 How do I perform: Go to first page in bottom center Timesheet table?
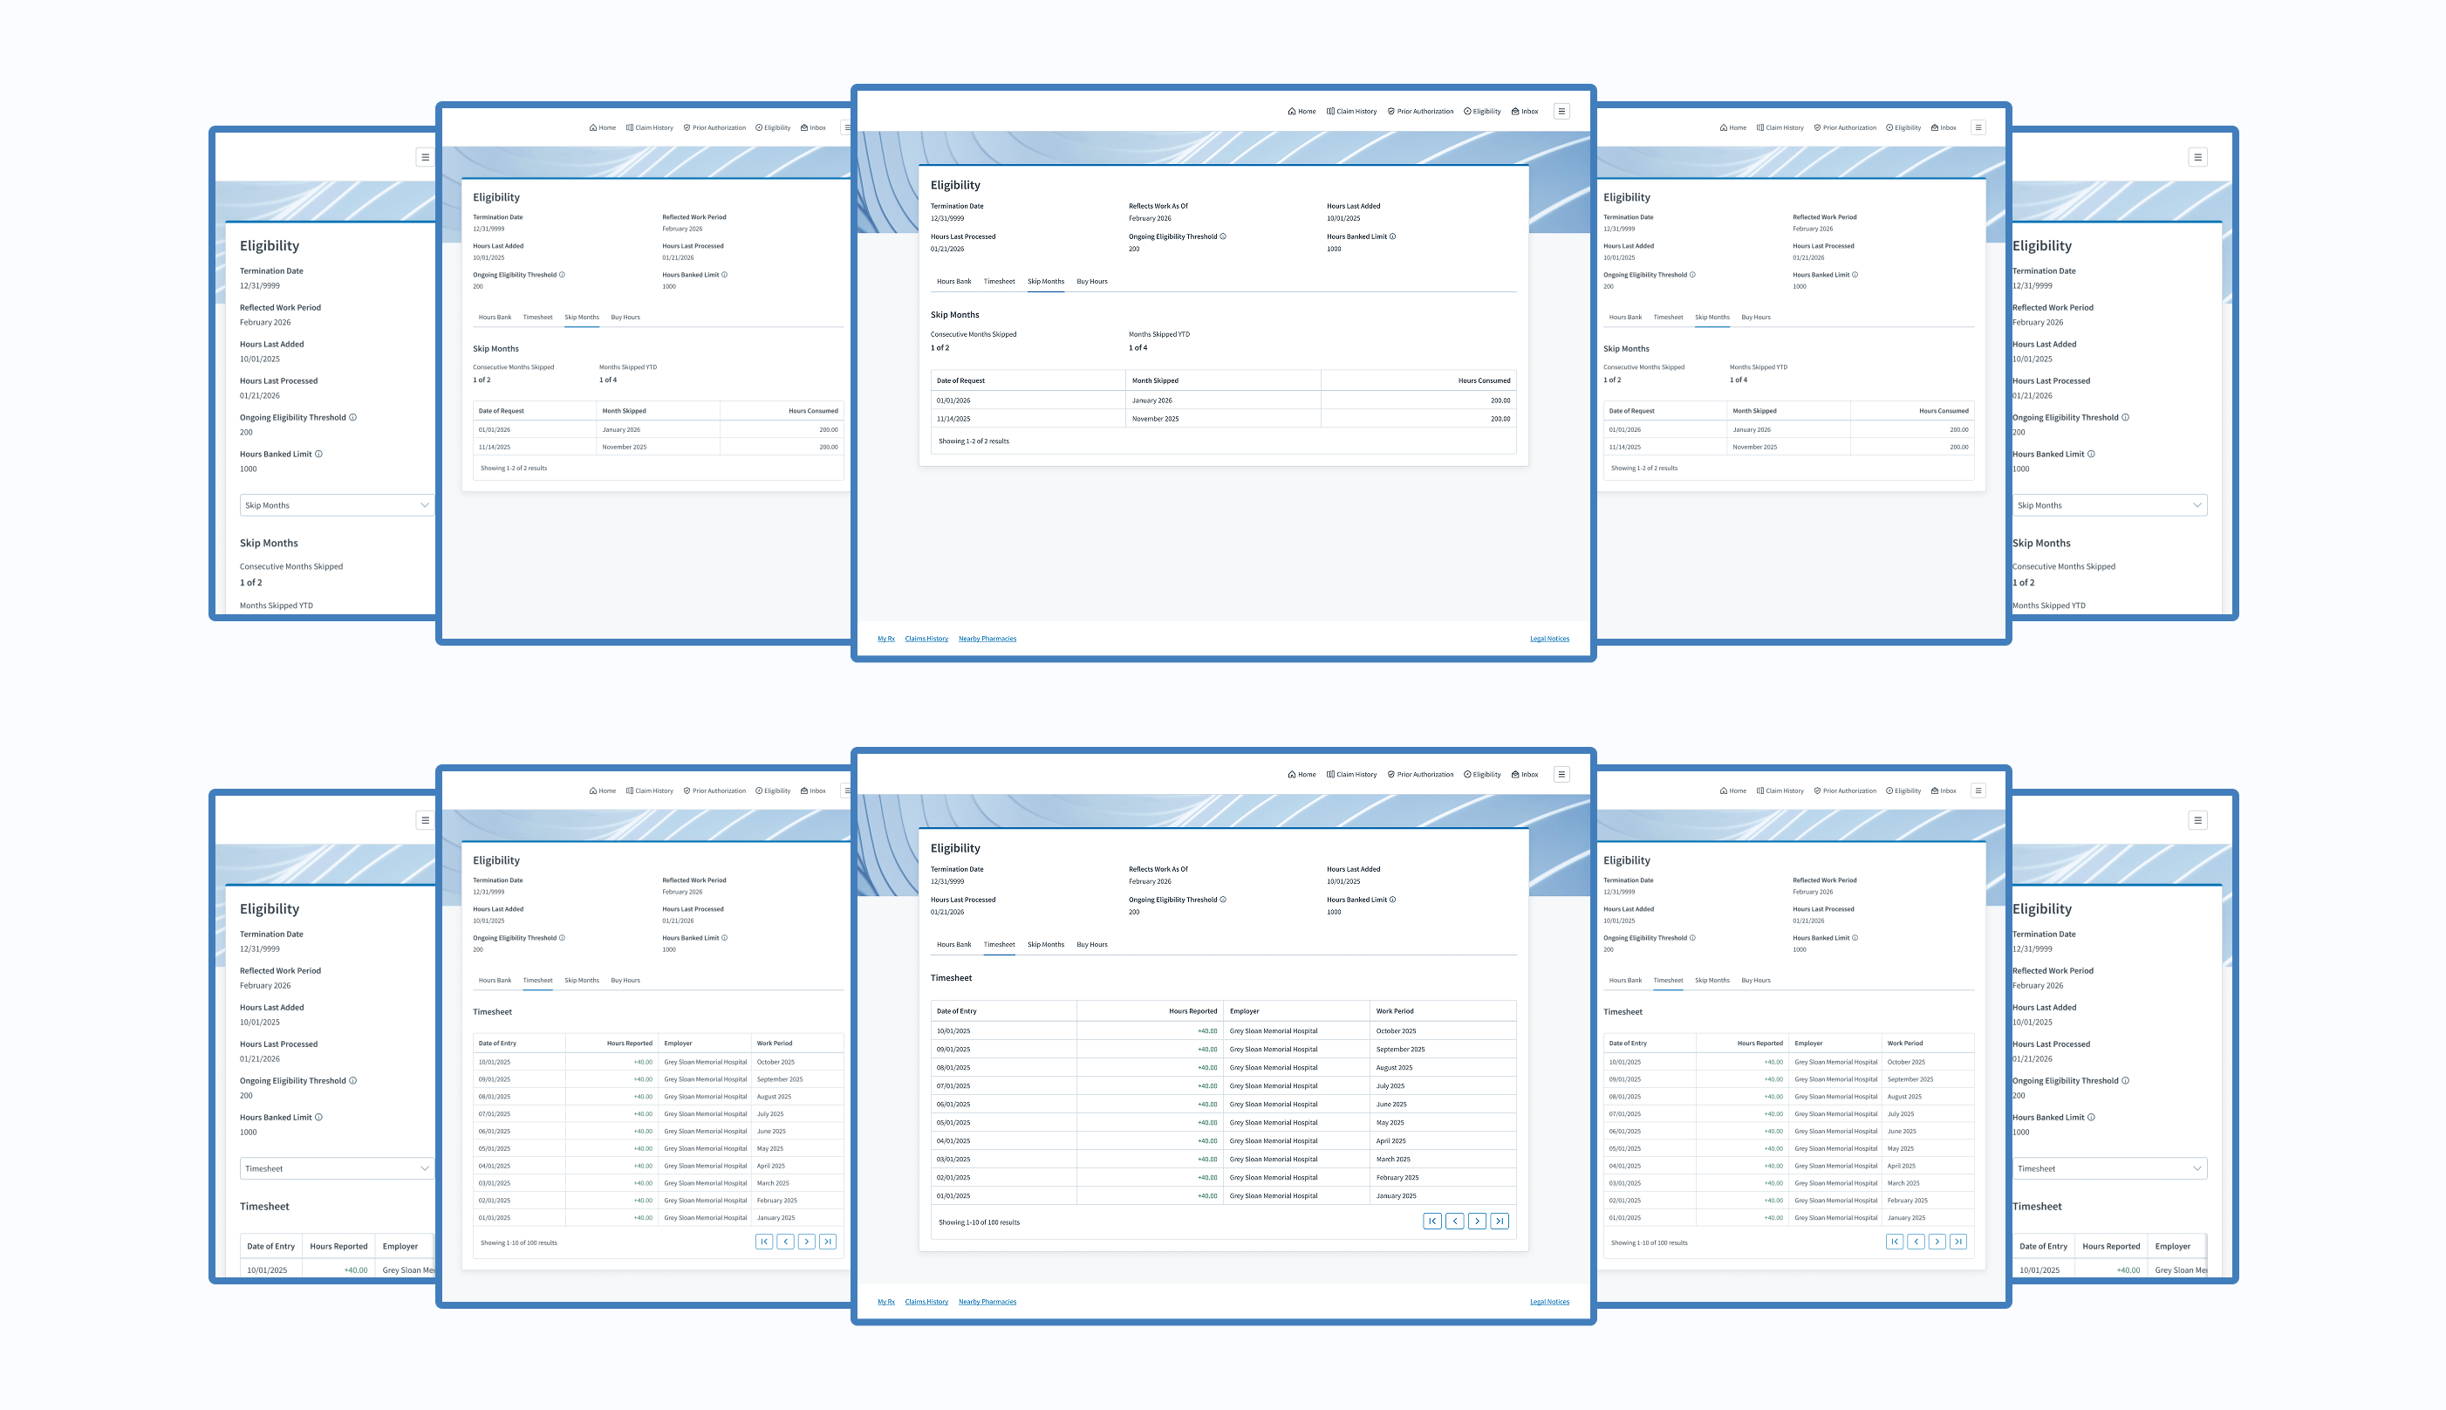pos(1432,1222)
